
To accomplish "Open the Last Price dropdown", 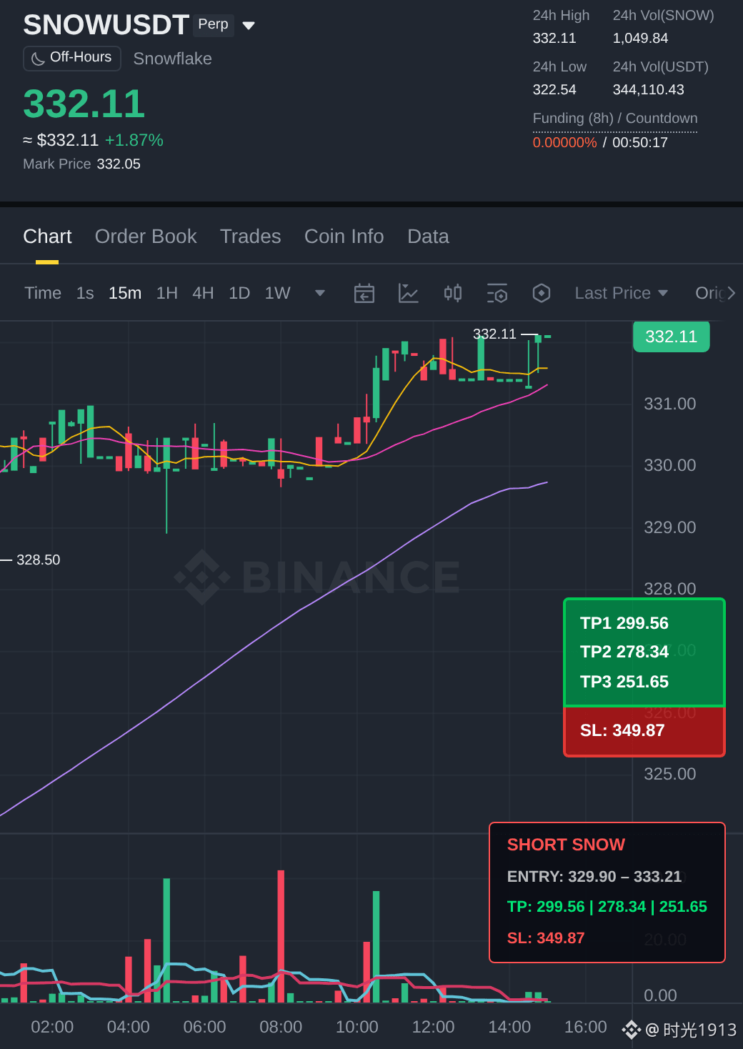I will (x=622, y=293).
